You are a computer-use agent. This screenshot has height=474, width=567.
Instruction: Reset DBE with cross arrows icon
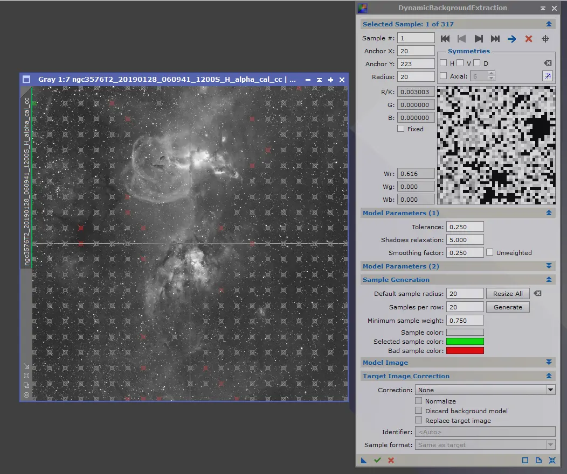coord(552,461)
